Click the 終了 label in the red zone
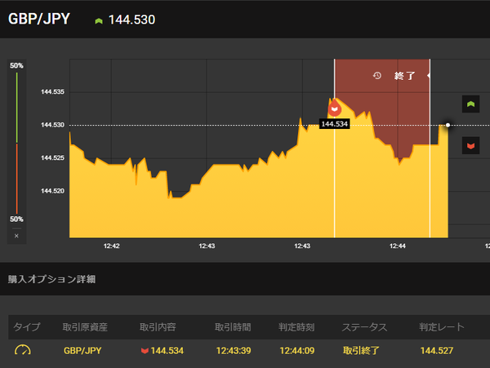 tap(404, 76)
